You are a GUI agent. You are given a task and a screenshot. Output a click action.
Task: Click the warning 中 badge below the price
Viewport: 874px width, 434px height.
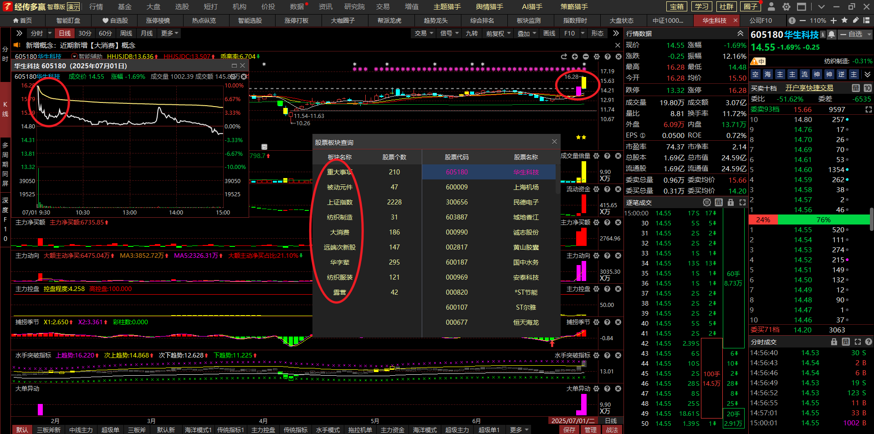click(758, 61)
